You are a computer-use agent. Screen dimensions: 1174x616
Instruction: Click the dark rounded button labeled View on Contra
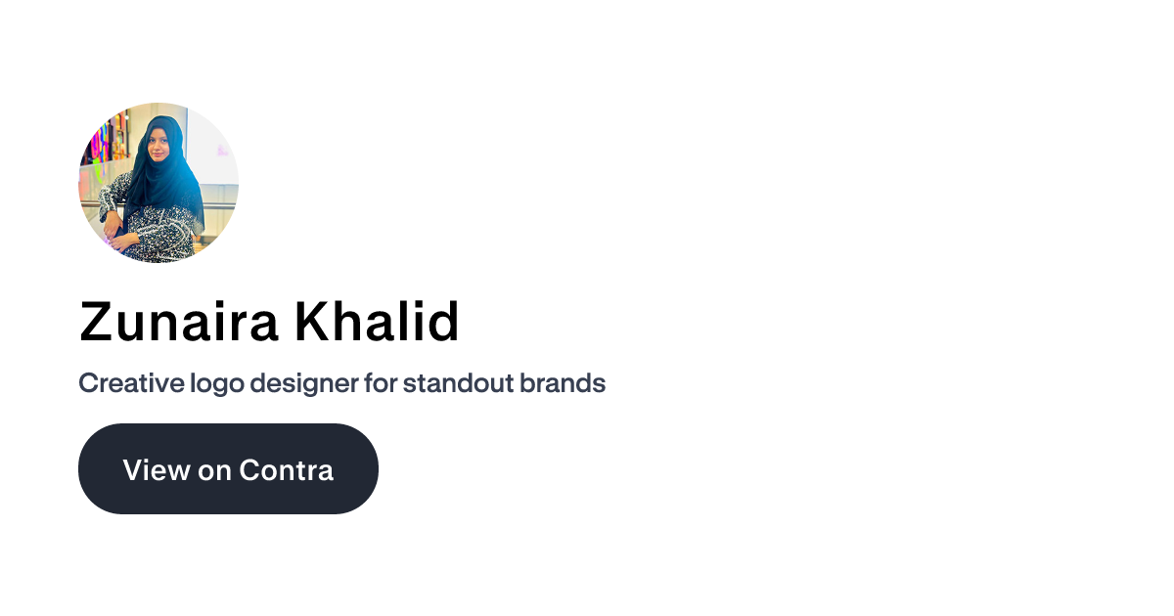coord(228,468)
